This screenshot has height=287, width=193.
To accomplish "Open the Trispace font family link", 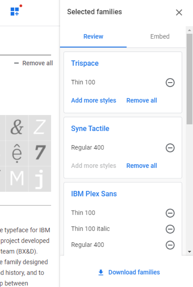I will point(85,63).
